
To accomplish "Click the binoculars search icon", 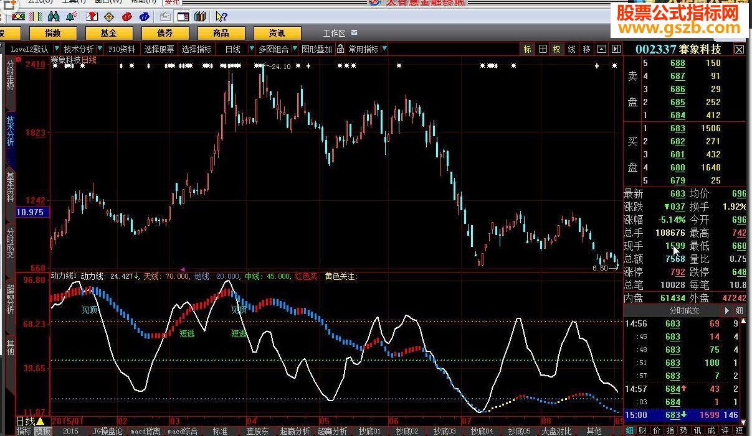I will pos(54,16).
